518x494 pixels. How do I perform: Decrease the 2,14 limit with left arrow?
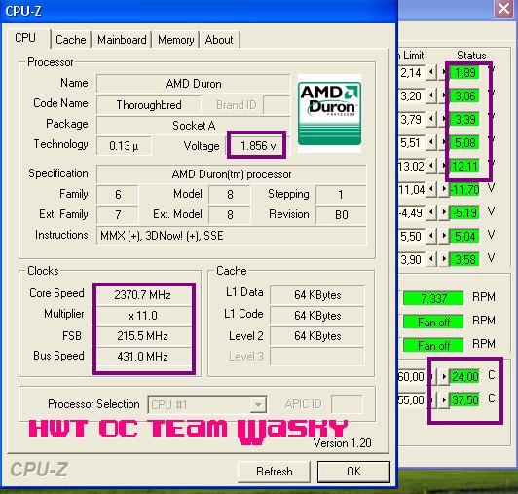(x=430, y=72)
